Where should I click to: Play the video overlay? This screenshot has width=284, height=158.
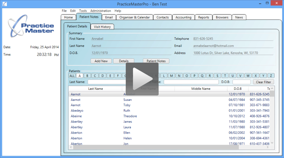pyautogui.click(x=142, y=79)
